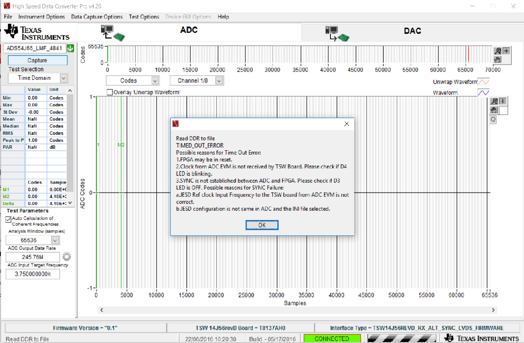Viewport: 524px width, 343px height.
Task: Click the app icon in the title bar
Action: (7, 6)
